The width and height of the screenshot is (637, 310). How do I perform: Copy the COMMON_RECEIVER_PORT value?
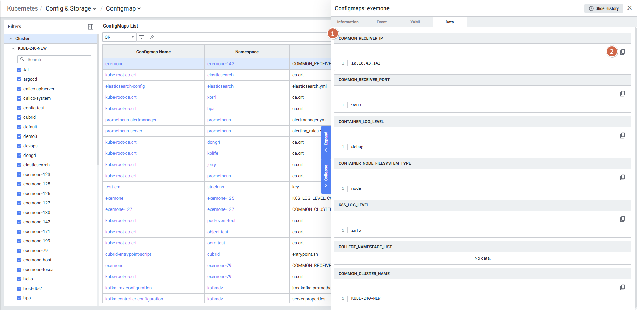(622, 94)
